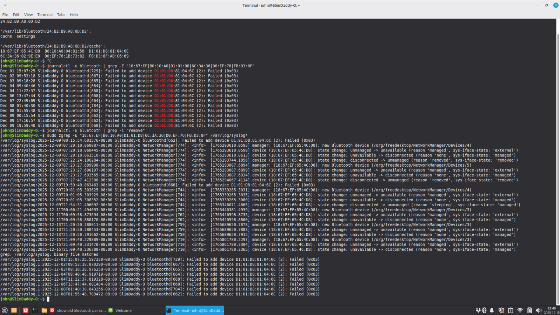Open the Tabs menu
The width and height of the screenshot is (560, 315).
coord(61,15)
